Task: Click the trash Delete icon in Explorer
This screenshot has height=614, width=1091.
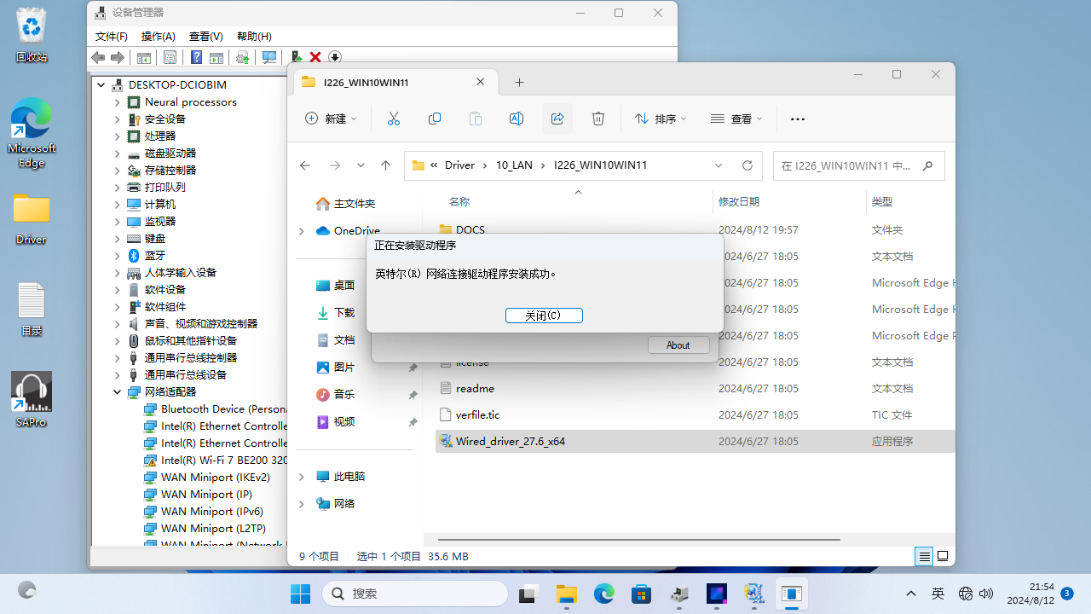Action: (598, 119)
